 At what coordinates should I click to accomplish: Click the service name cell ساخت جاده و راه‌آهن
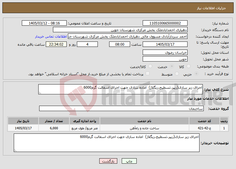(x=144, y=128)
